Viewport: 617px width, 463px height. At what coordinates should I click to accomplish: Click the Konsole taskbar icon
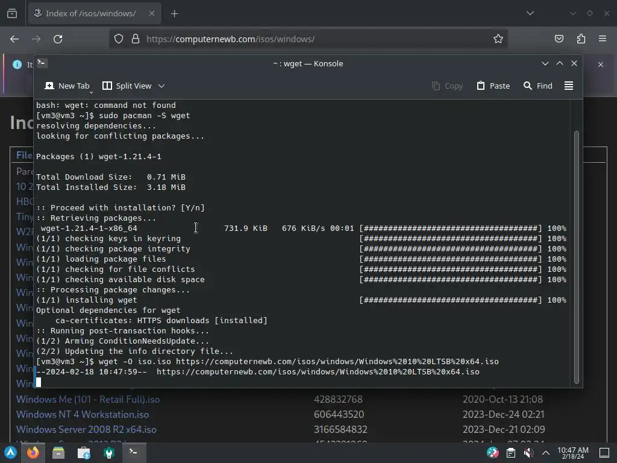click(133, 453)
